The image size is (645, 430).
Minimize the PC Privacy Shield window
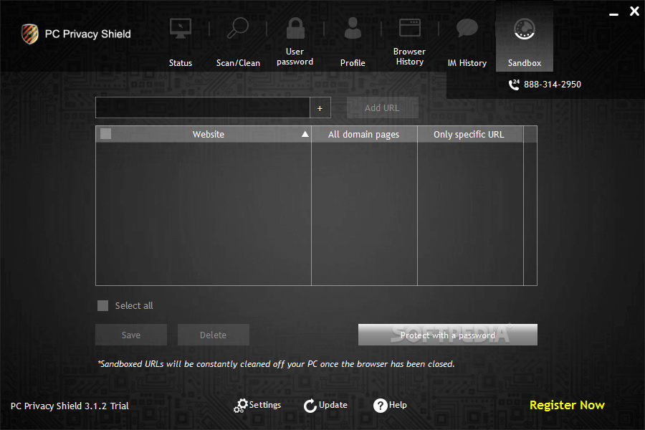(x=613, y=15)
